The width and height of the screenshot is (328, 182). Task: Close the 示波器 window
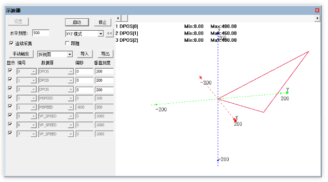click(x=317, y=10)
